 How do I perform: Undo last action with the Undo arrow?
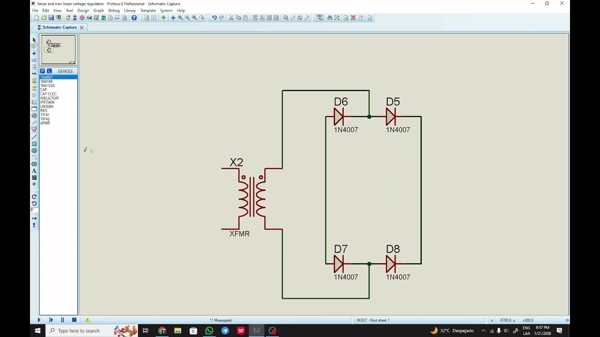click(x=214, y=18)
